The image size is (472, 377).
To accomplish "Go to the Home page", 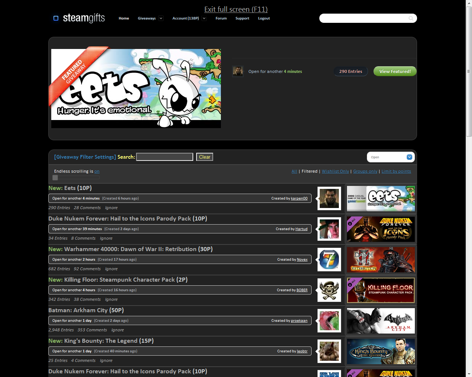I will point(124,18).
